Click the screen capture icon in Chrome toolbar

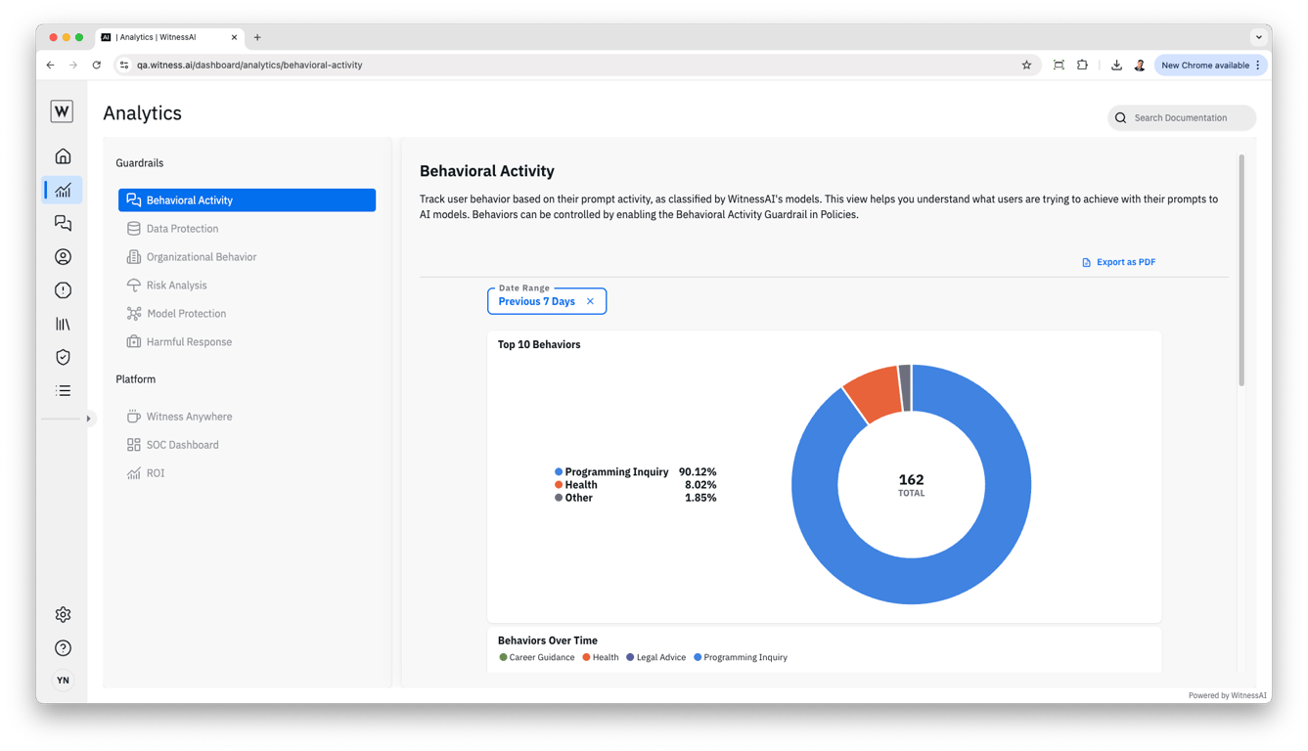1059,66
